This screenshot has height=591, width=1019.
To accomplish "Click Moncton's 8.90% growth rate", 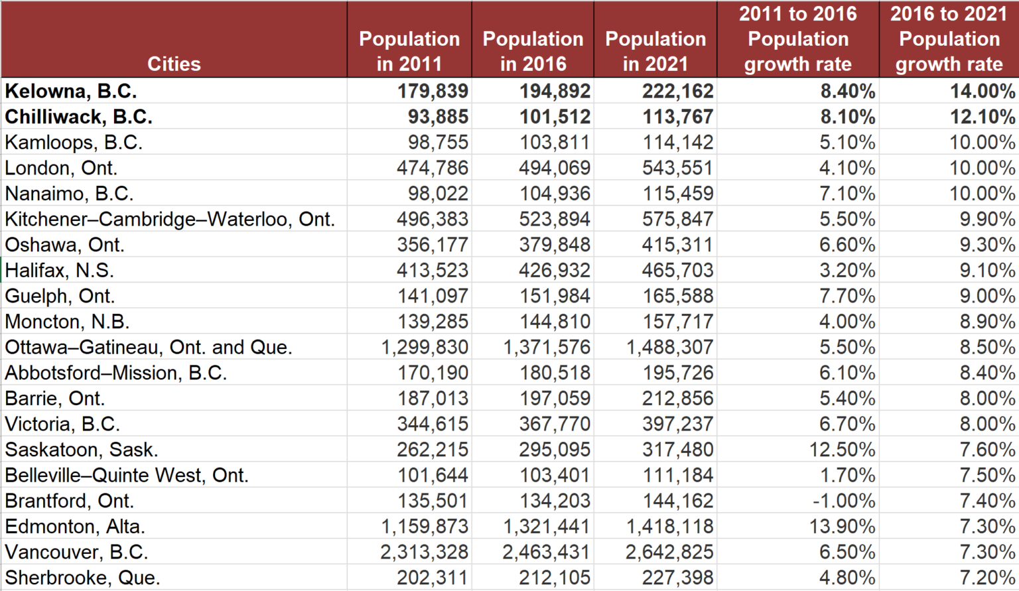I will [x=949, y=321].
